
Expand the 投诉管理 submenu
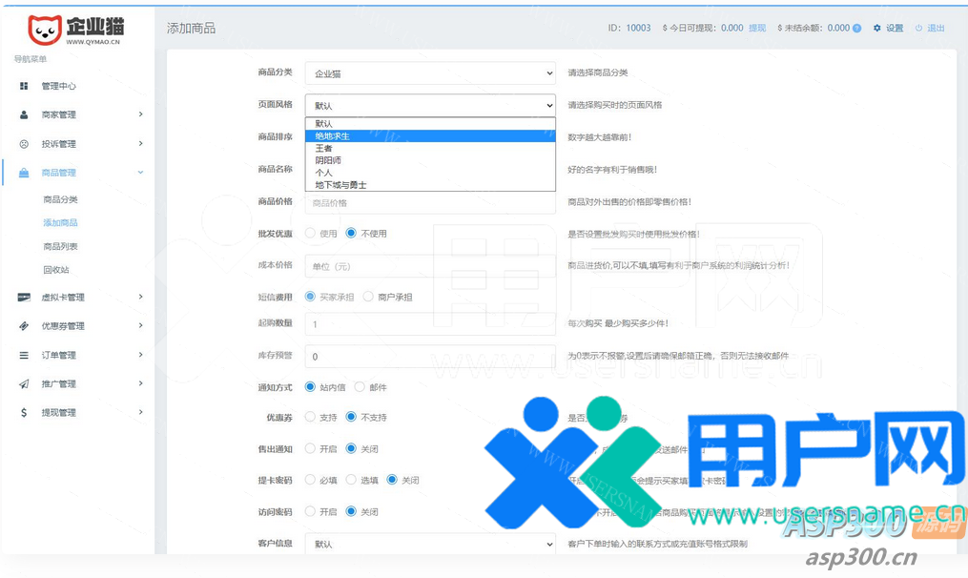click(x=141, y=143)
